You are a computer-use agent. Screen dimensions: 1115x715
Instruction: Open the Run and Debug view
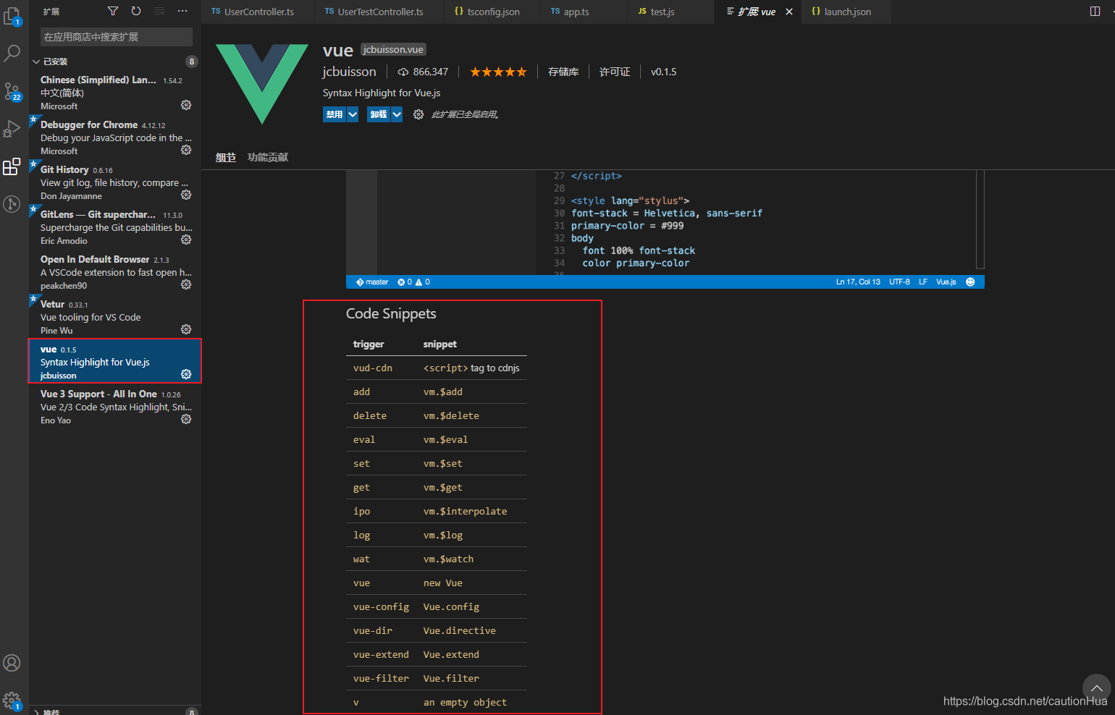click(12, 129)
